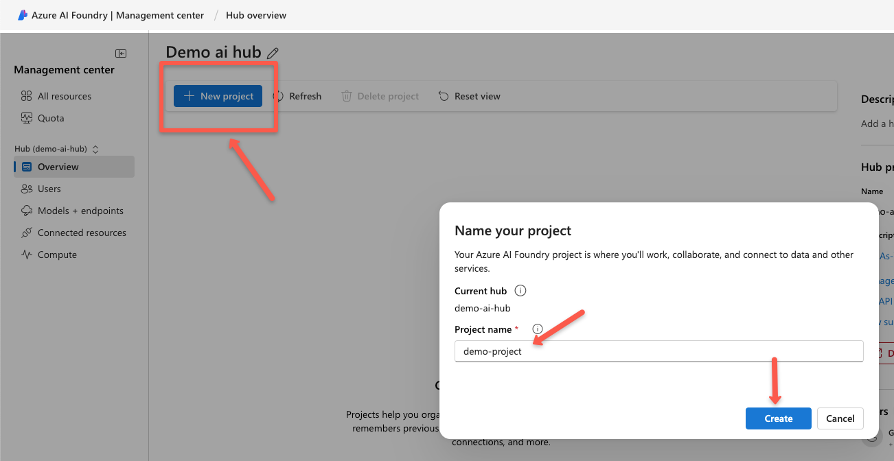Open the Compute section
Viewport: 894px width, 461px height.
pos(58,255)
